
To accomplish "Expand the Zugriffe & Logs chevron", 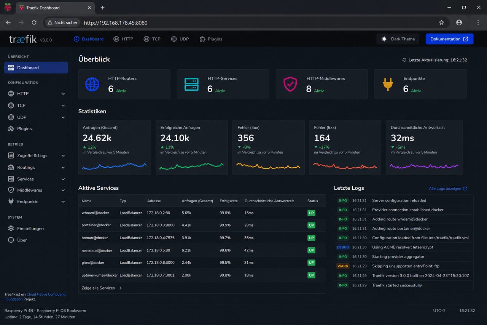I will pyautogui.click(x=63, y=156).
